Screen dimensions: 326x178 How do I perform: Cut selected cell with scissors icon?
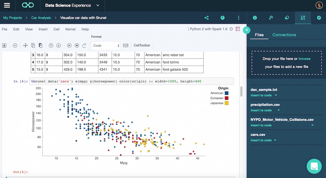tap(25, 45)
